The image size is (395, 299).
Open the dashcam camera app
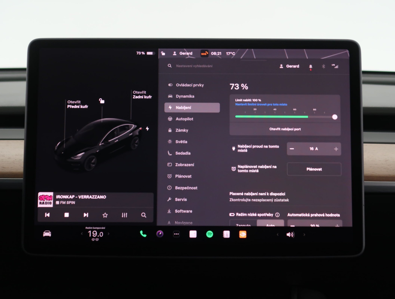pyautogui.click(x=160, y=234)
